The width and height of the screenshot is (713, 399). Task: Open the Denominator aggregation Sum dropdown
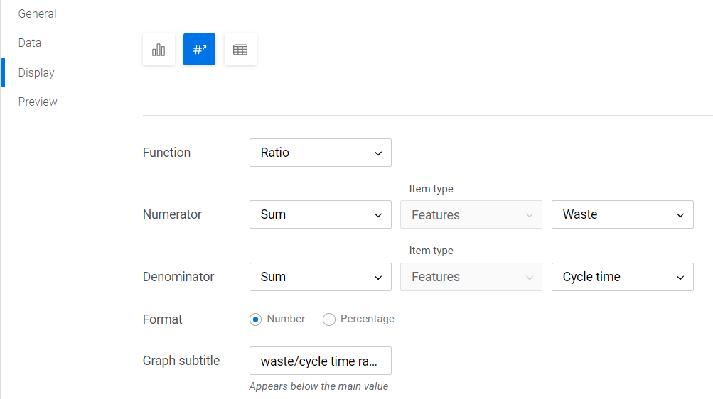click(320, 277)
